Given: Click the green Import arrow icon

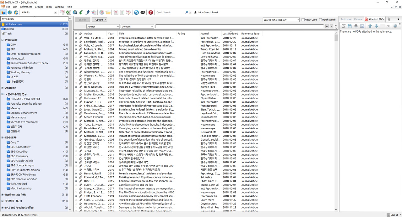Looking at the screenshot, I should 81,13.
